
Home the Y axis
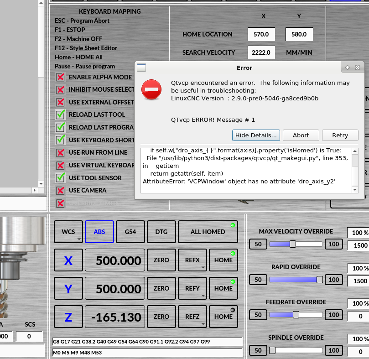(223, 288)
